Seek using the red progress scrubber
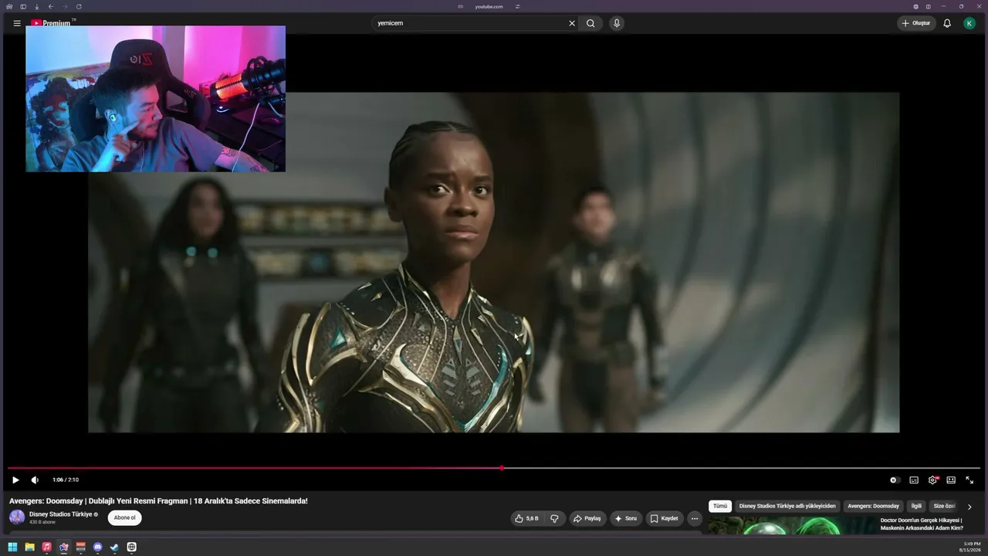 tap(502, 468)
